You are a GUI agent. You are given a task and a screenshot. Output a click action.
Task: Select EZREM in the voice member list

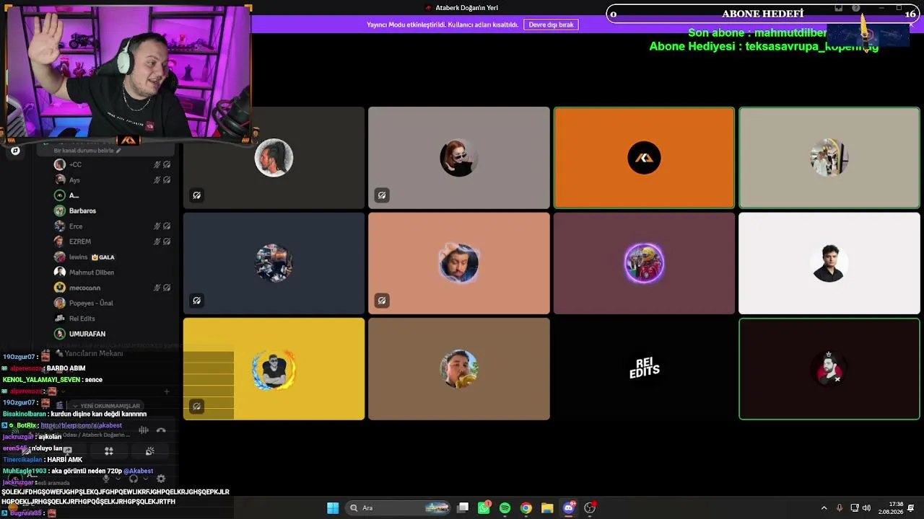(113, 241)
